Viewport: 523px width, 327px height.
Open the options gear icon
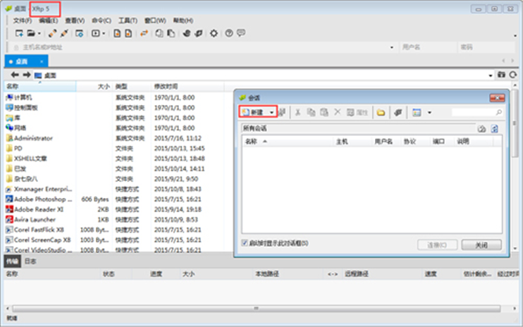(x=214, y=33)
